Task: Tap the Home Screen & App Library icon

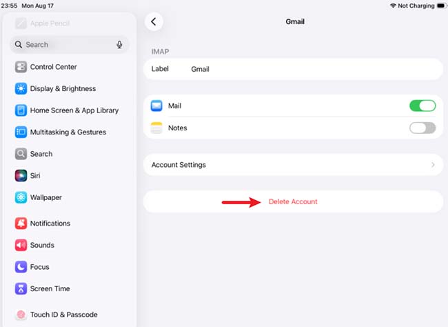Action: pyautogui.click(x=21, y=110)
